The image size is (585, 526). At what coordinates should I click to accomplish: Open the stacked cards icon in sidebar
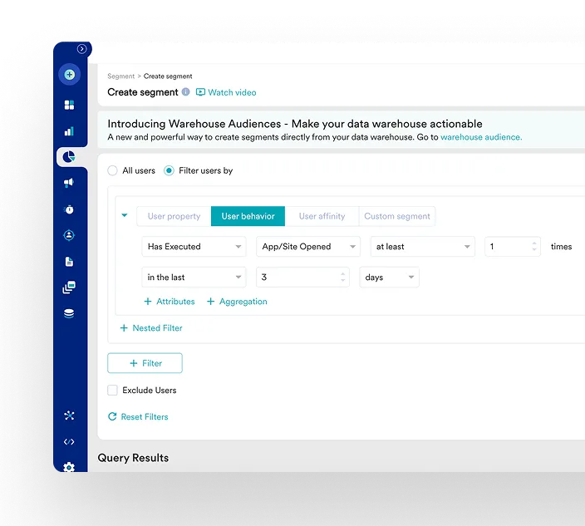tap(69, 288)
